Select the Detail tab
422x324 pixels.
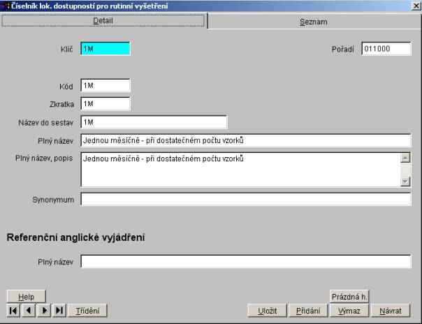point(103,21)
